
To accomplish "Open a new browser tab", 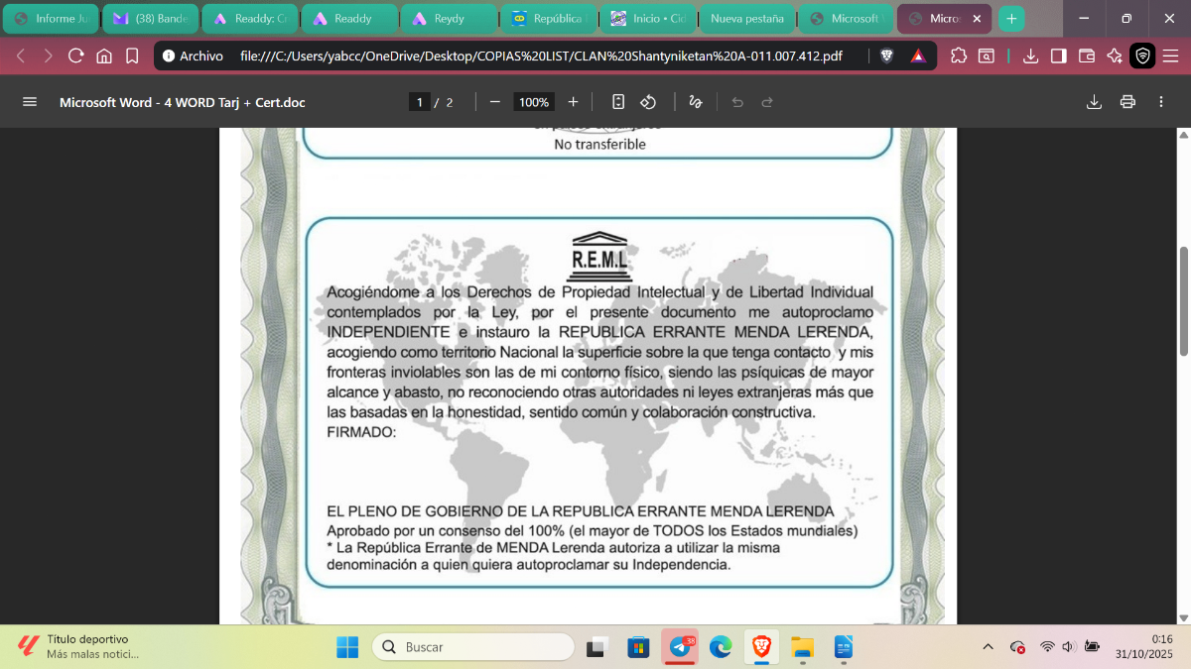I will coord(1011,18).
